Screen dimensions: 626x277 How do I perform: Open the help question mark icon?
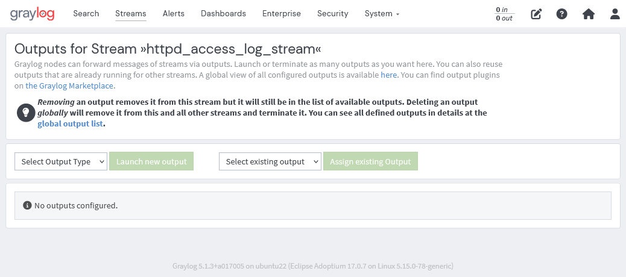pyautogui.click(x=561, y=14)
